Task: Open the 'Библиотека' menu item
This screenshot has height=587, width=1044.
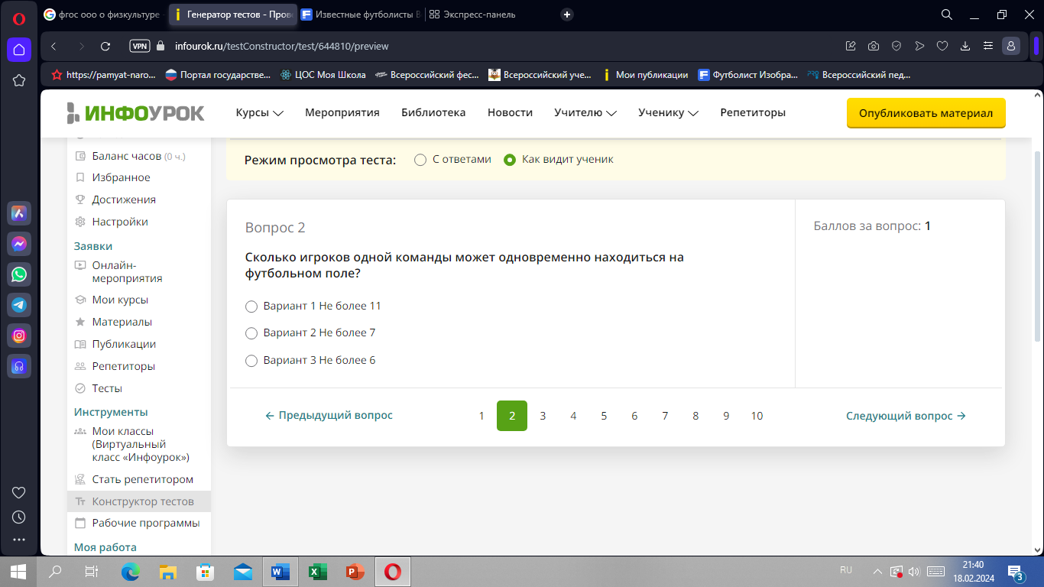Action: click(433, 112)
